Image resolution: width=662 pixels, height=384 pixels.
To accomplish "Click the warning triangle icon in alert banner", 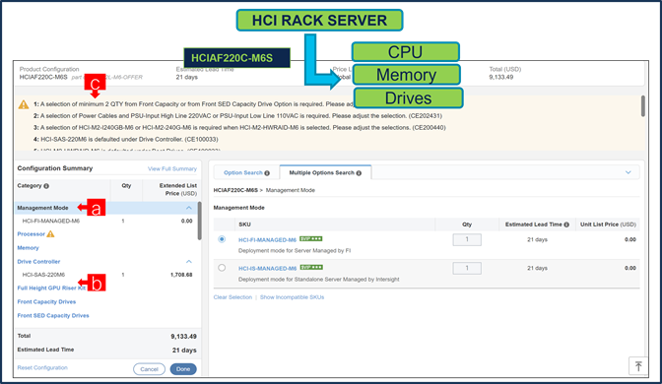I will click(x=24, y=104).
